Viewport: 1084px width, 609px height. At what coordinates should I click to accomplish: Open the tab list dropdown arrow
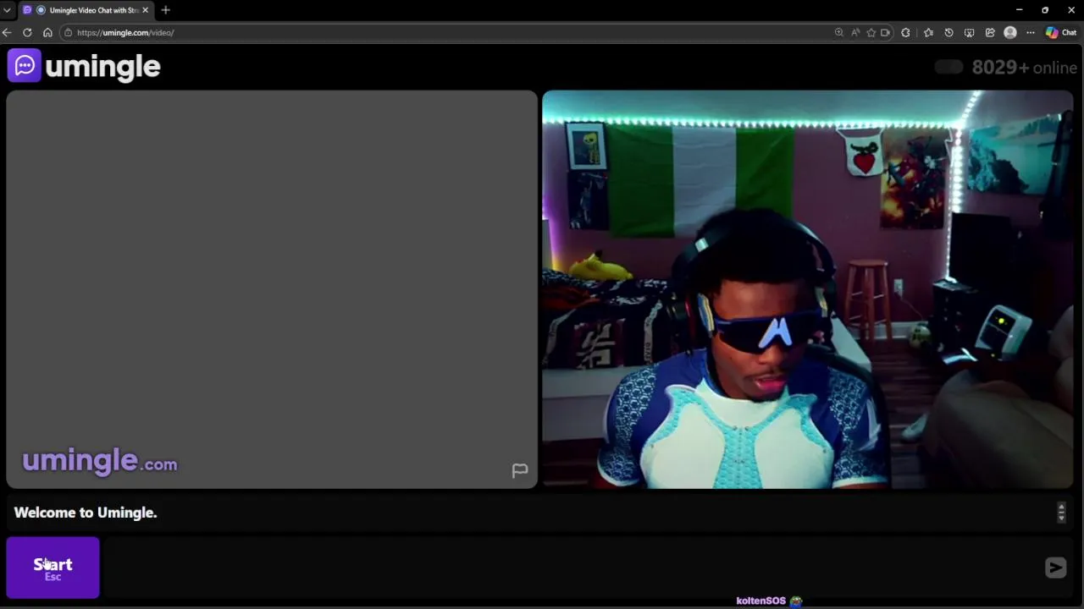point(7,10)
